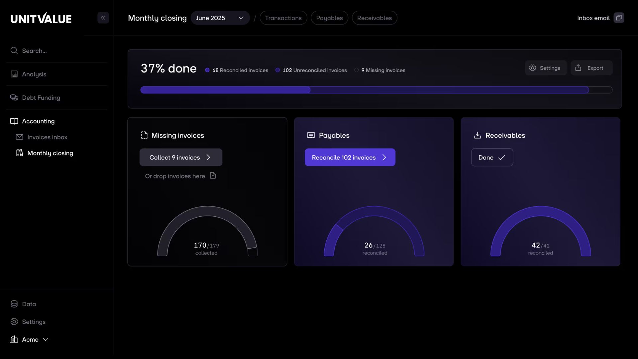Go to the Payables tab
The image size is (638, 359).
pos(329,18)
